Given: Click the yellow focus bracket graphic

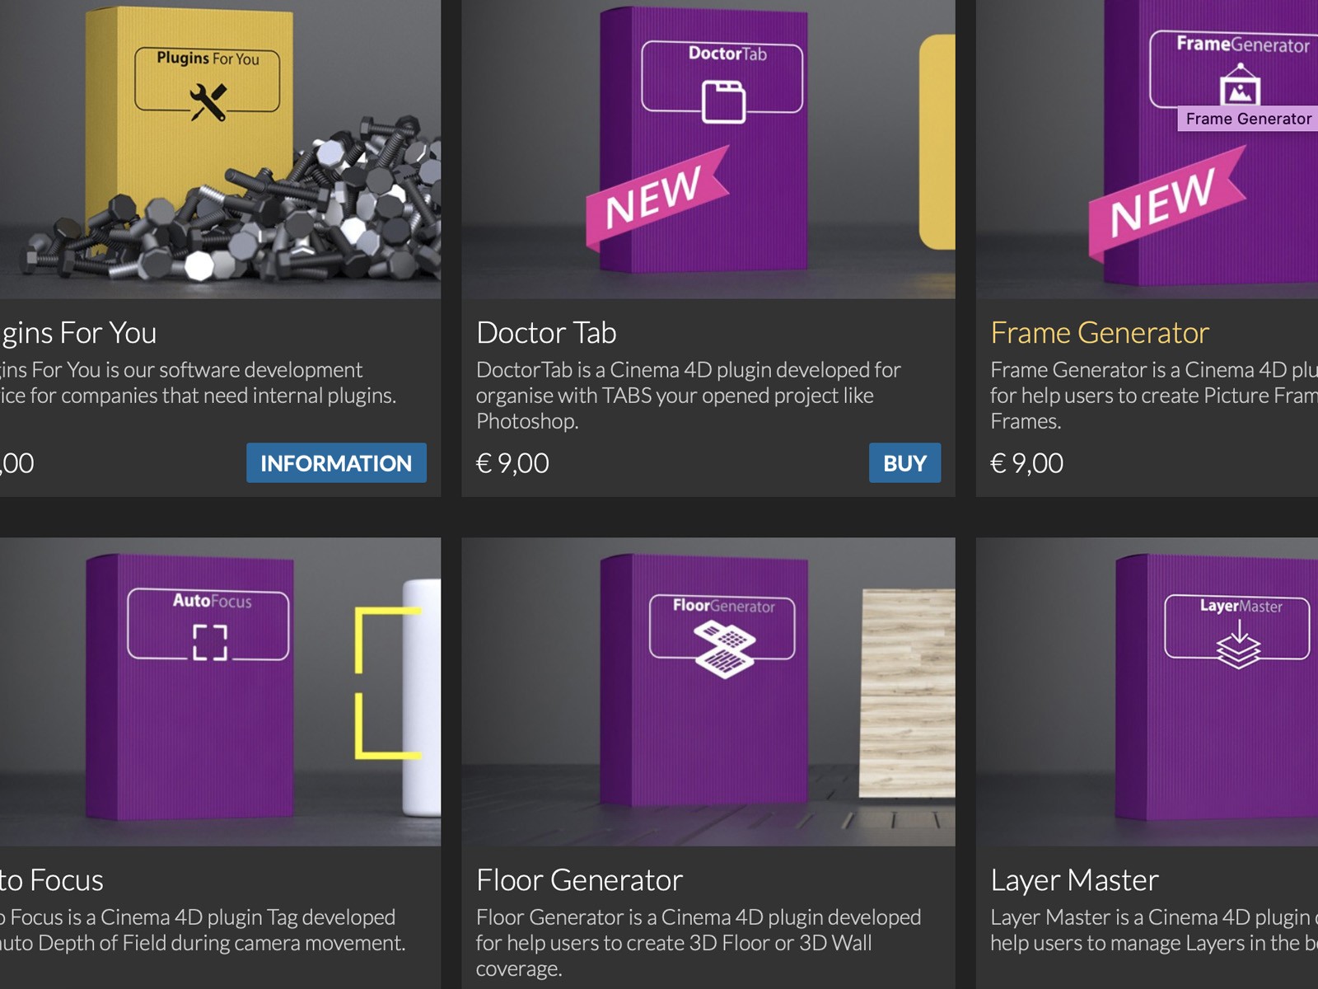Looking at the screenshot, I should [x=387, y=683].
